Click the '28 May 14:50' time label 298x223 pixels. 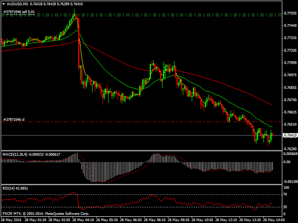click(x=274, y=220)
